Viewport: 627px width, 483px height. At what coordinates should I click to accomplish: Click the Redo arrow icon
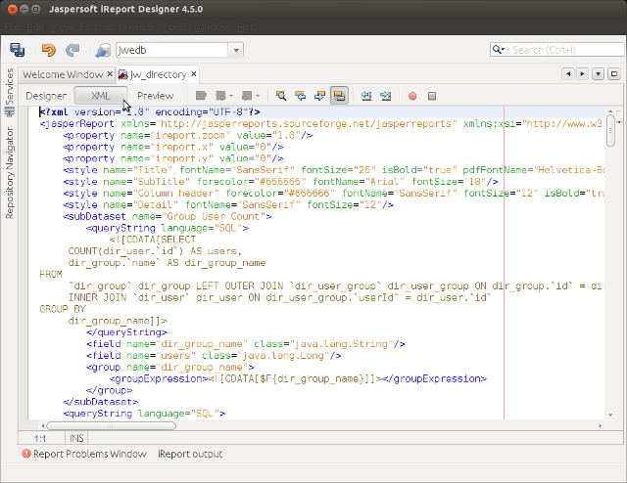pos(72,50)
